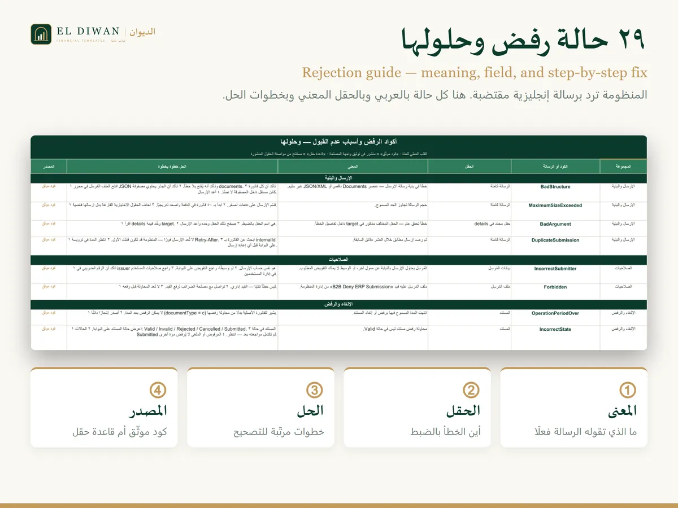This screenshot has height=508, width=678.
Task: Click the circled number 1 on المعنى card
Action: (x=628, y=390)
